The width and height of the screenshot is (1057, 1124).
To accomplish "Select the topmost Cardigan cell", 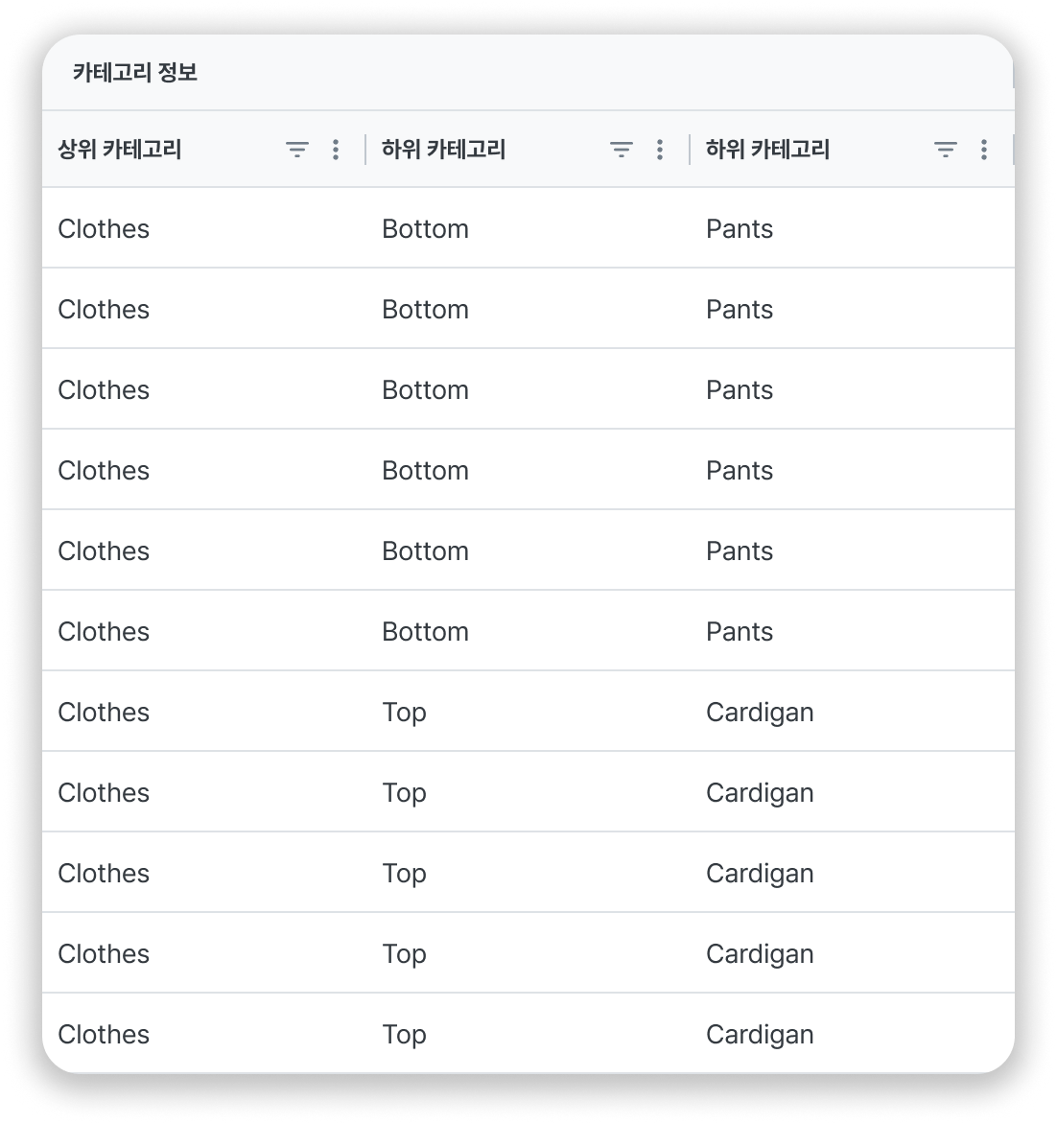I will click(760, 713).
